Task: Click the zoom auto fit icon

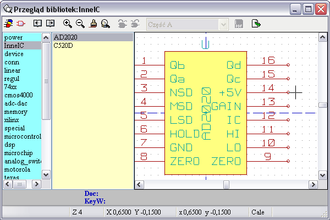Action: coord(106,24)
